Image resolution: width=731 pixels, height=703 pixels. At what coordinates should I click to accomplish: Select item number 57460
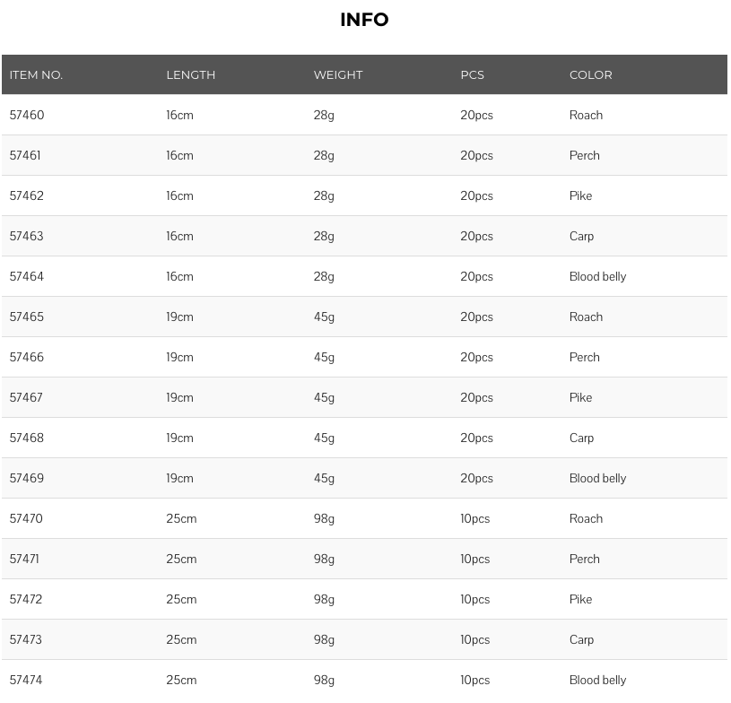(x=27, y=115)
